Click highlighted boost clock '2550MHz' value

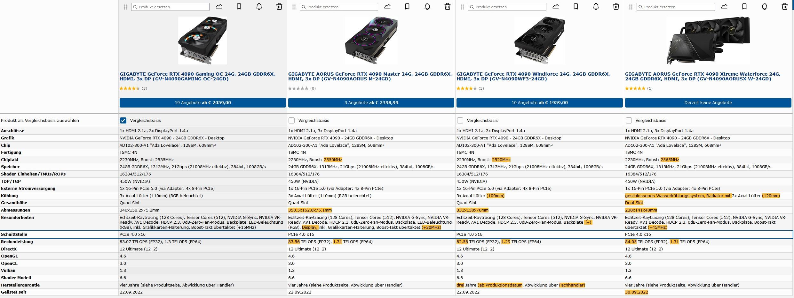pyautogui.click(x=333, y=160)
